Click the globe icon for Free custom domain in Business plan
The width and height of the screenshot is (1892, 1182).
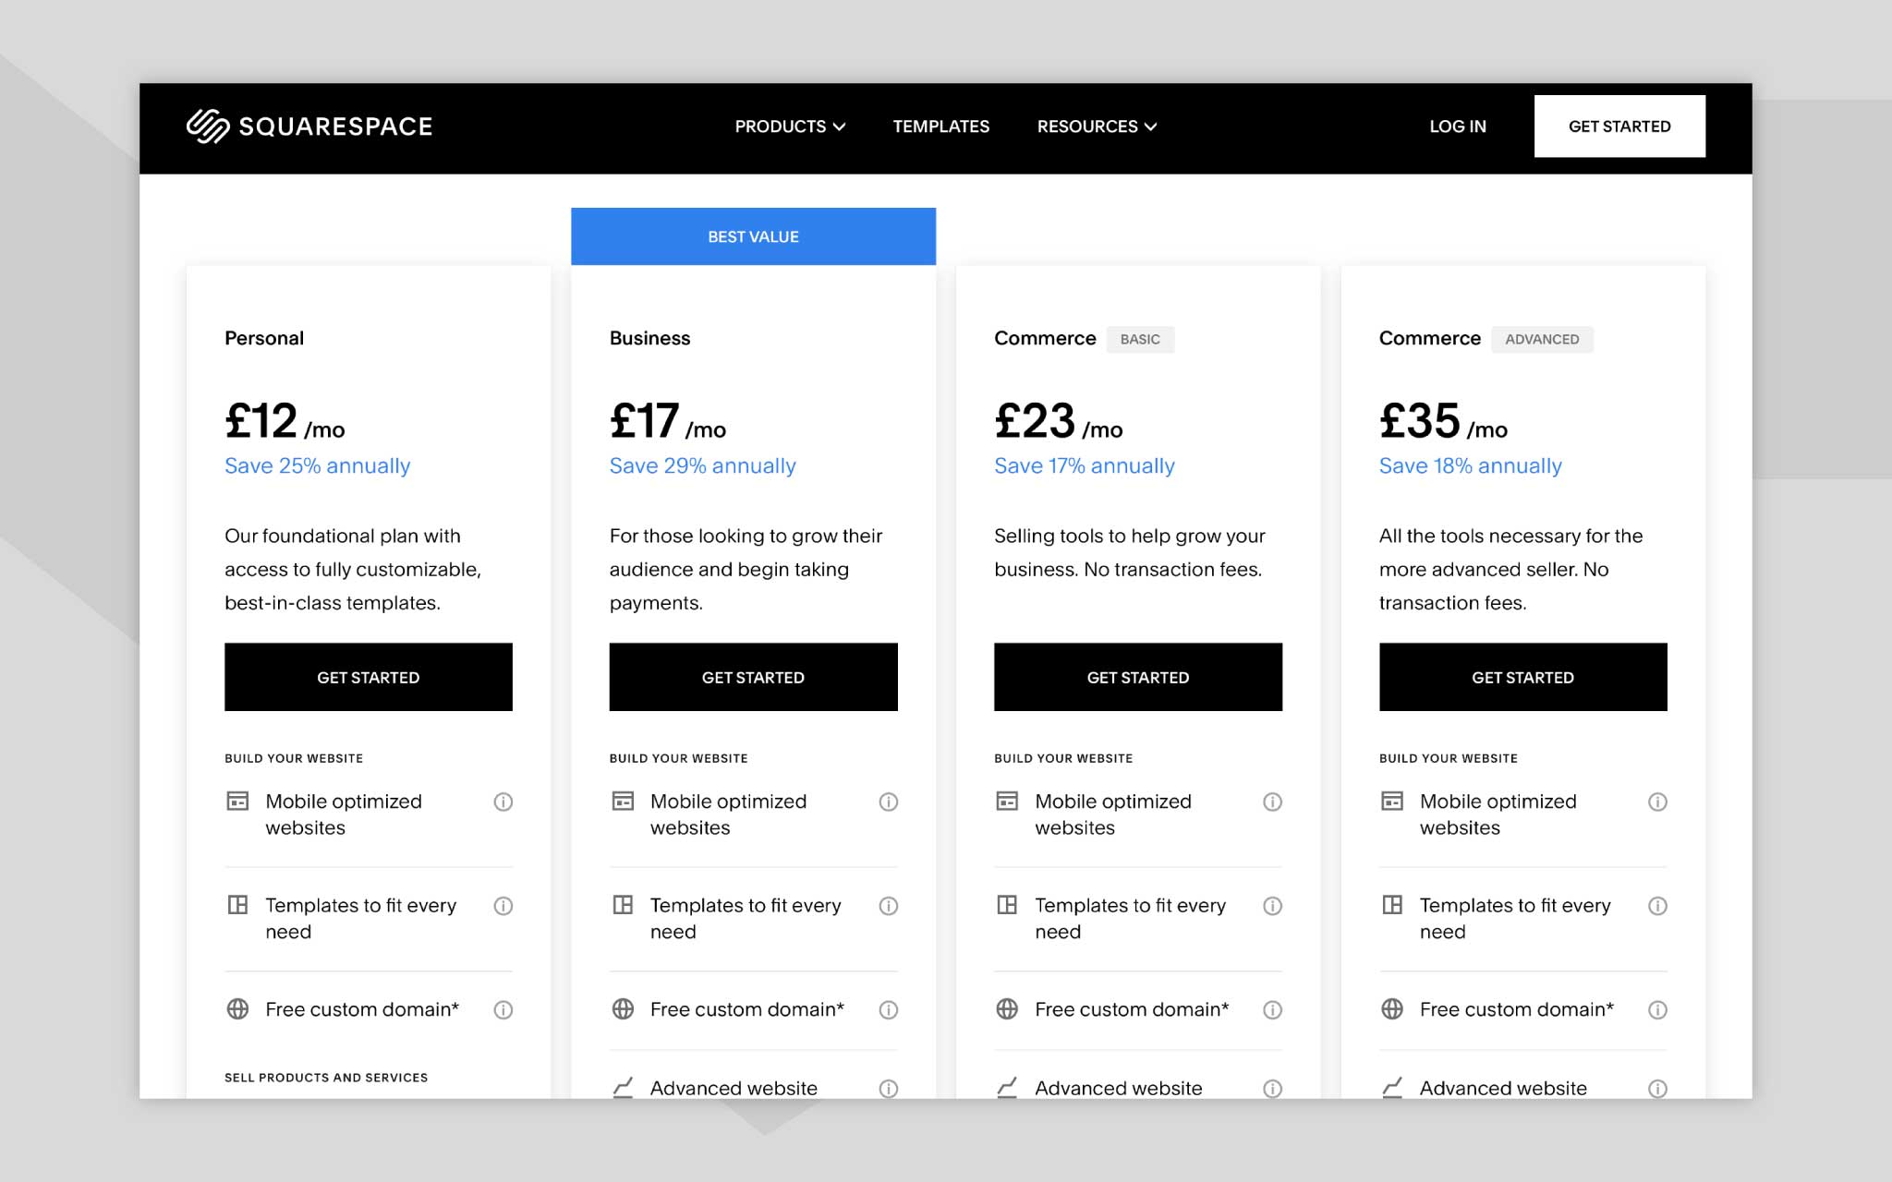(x=624, y=1009)
